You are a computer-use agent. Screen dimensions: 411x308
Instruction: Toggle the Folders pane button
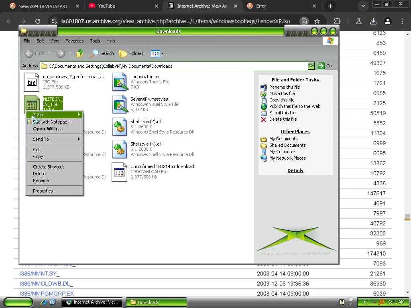click(131, 53)
